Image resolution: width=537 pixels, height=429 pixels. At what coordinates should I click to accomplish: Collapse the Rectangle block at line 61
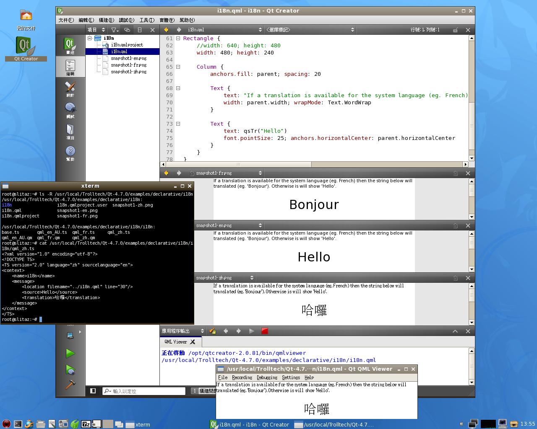tap(178, 38)
